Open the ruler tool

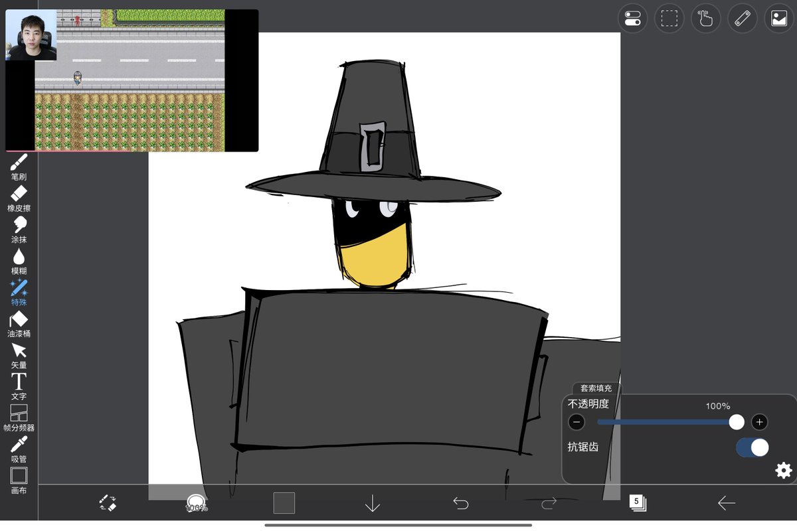coord(742,19)
